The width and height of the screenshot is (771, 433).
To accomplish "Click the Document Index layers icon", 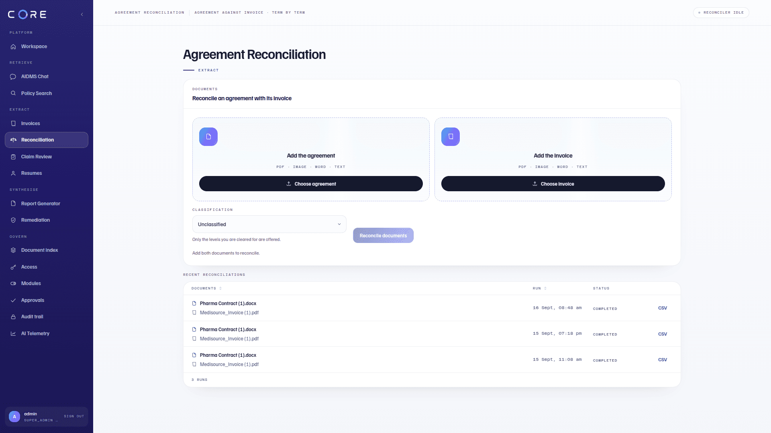I will pyautogui.click(x=13, y=250).
